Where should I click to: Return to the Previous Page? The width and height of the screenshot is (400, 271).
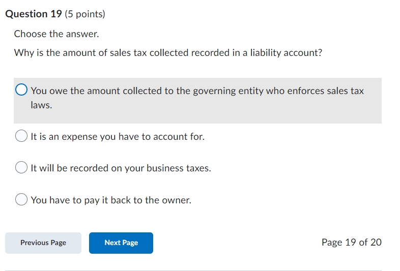pyautogui.click(x=43, y=243)
